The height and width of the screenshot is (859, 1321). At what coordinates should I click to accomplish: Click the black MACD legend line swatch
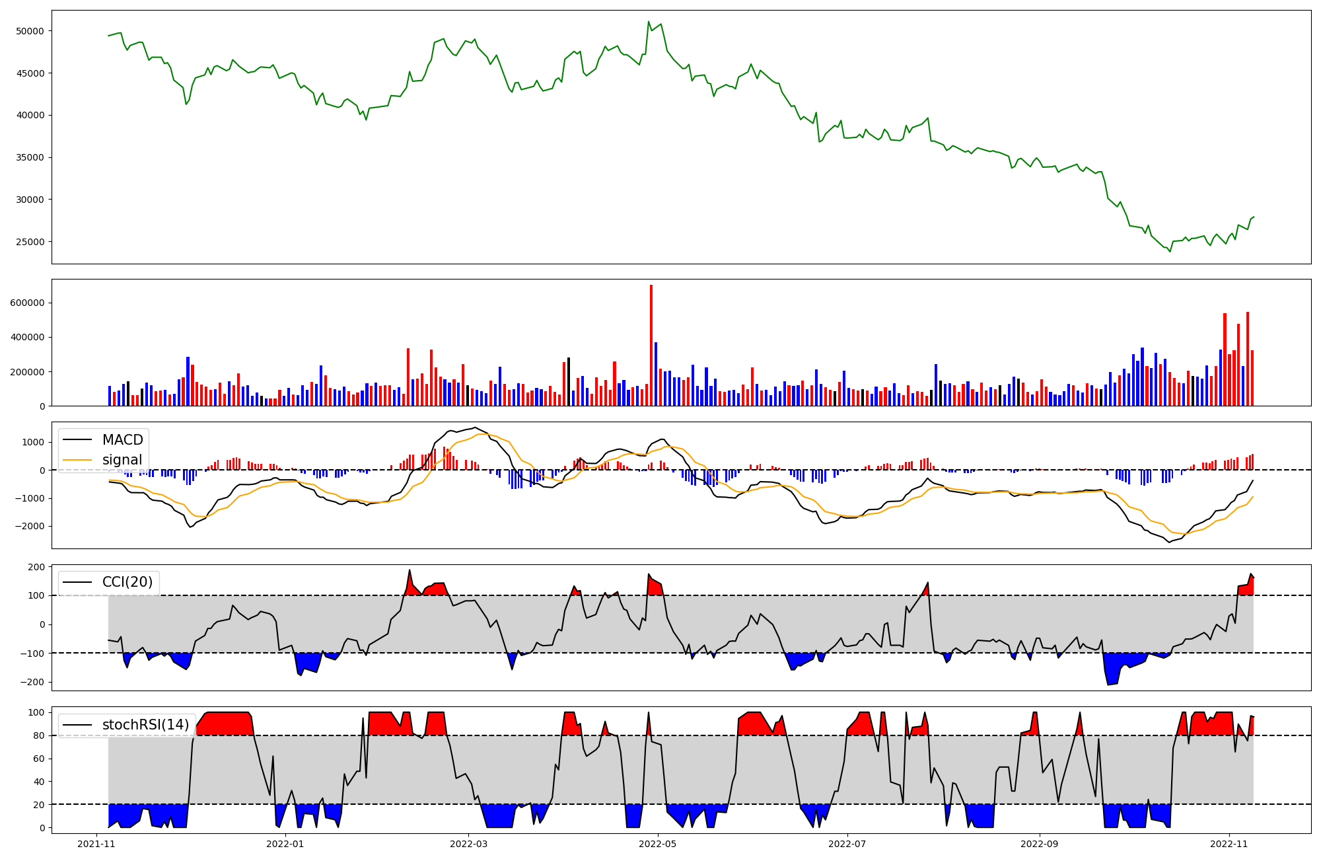pos(78,440)
